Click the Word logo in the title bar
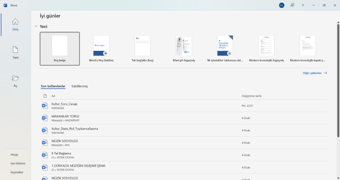The height and width of the screenshot is (180, 340). click(5, 6)
